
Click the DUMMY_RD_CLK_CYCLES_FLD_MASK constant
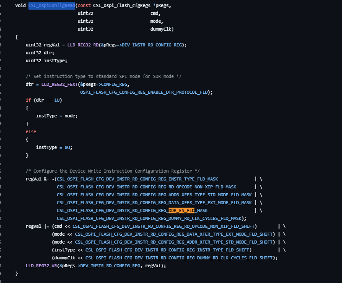coord(149,219)
